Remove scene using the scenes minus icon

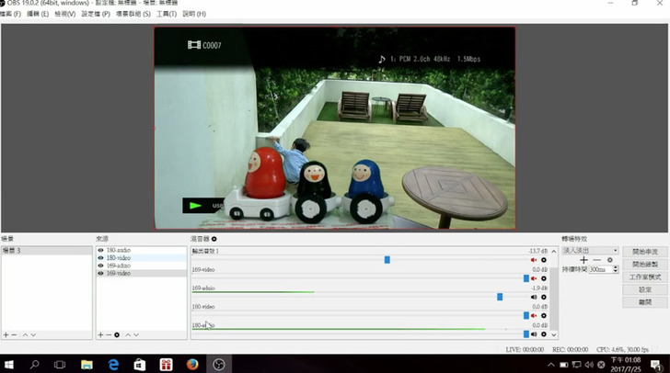14,335
